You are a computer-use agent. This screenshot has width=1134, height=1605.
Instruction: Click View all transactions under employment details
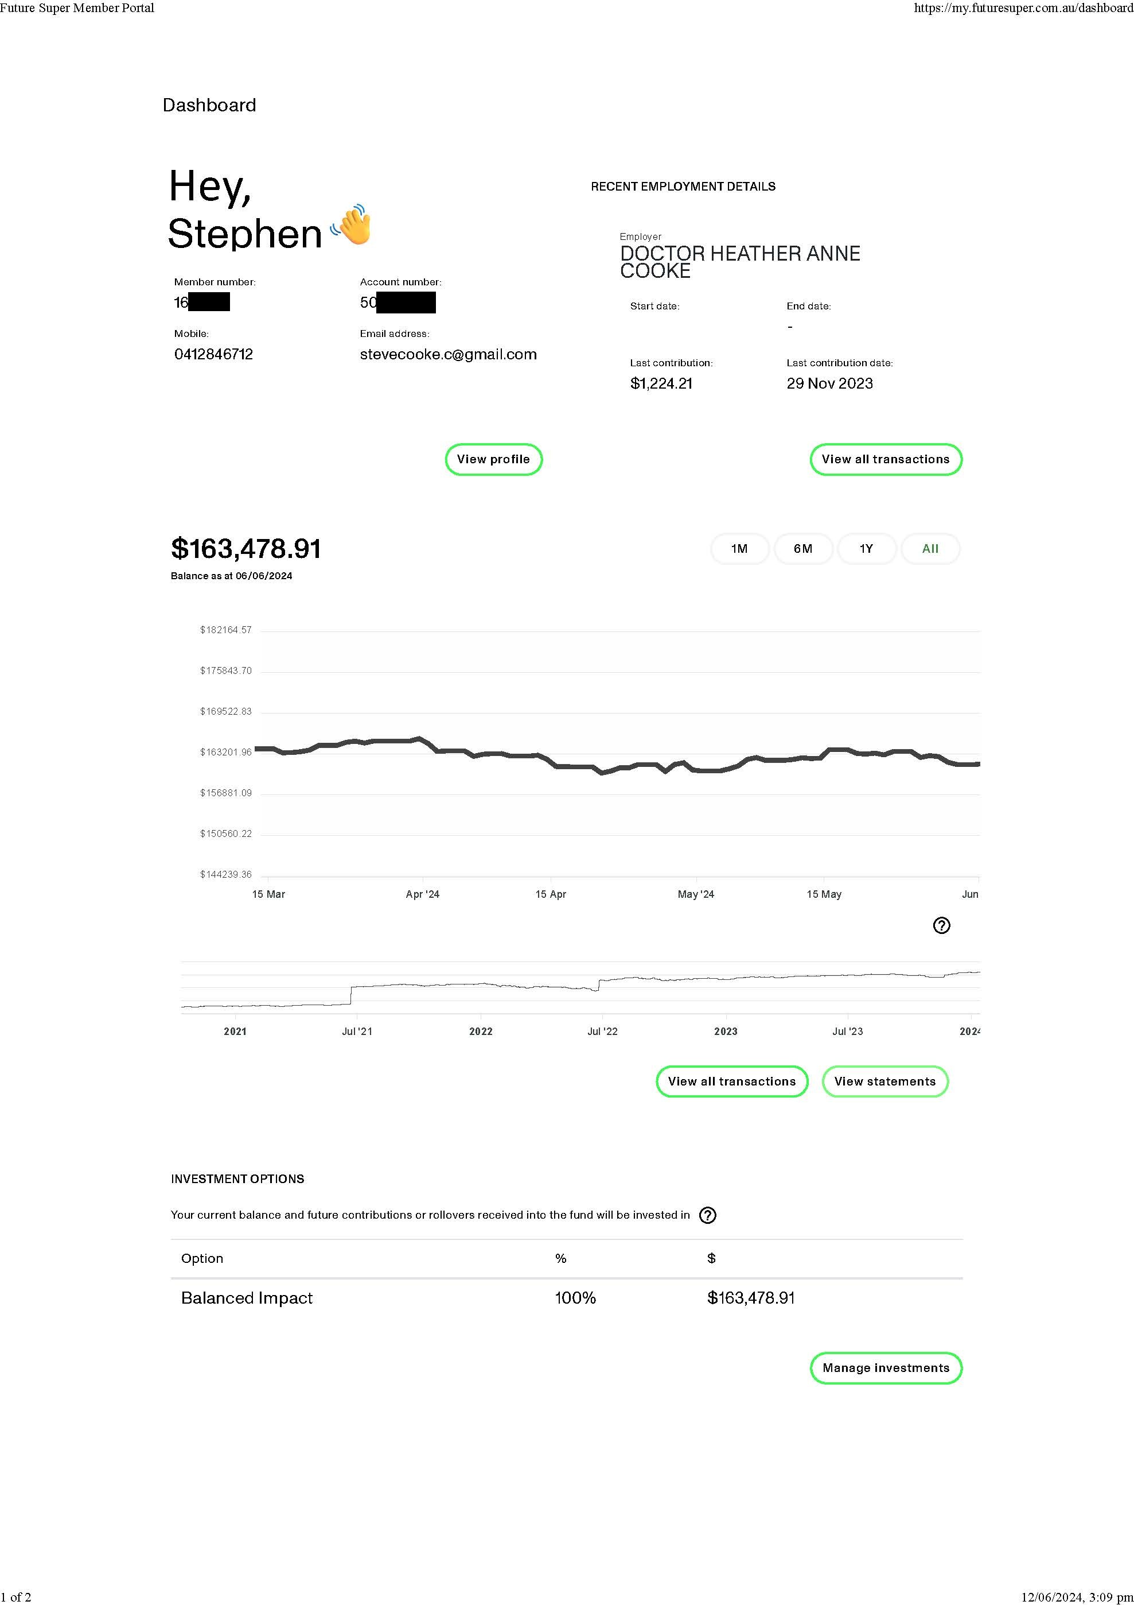[x=885, y=459]
